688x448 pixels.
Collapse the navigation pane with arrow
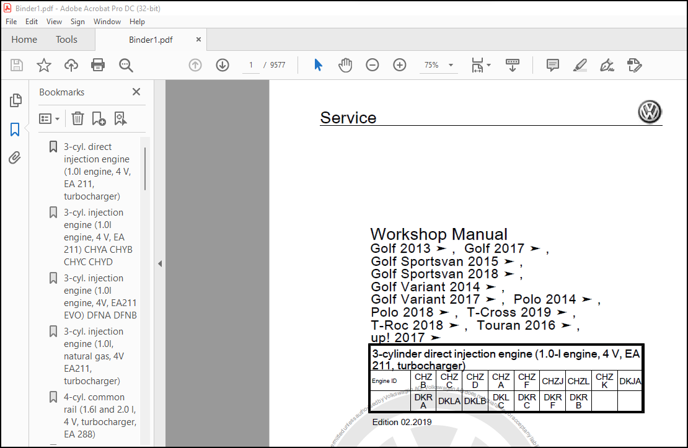(160, 264)
